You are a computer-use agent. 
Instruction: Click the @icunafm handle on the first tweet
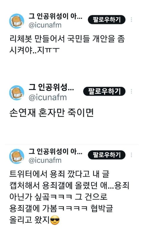click(x=45, y=25)
